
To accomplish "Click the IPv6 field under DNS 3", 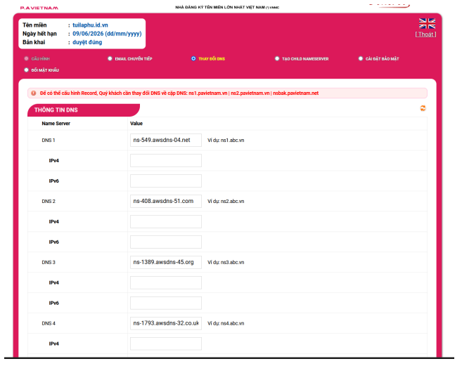I will pos(166,303).
